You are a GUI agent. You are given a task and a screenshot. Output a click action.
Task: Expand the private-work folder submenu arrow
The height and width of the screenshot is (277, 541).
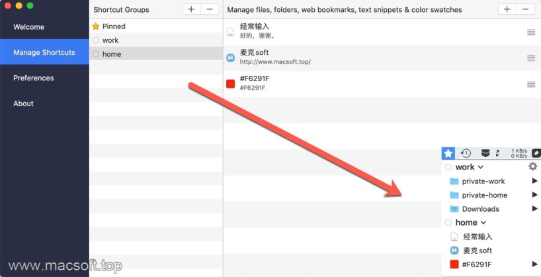(534, 181)
